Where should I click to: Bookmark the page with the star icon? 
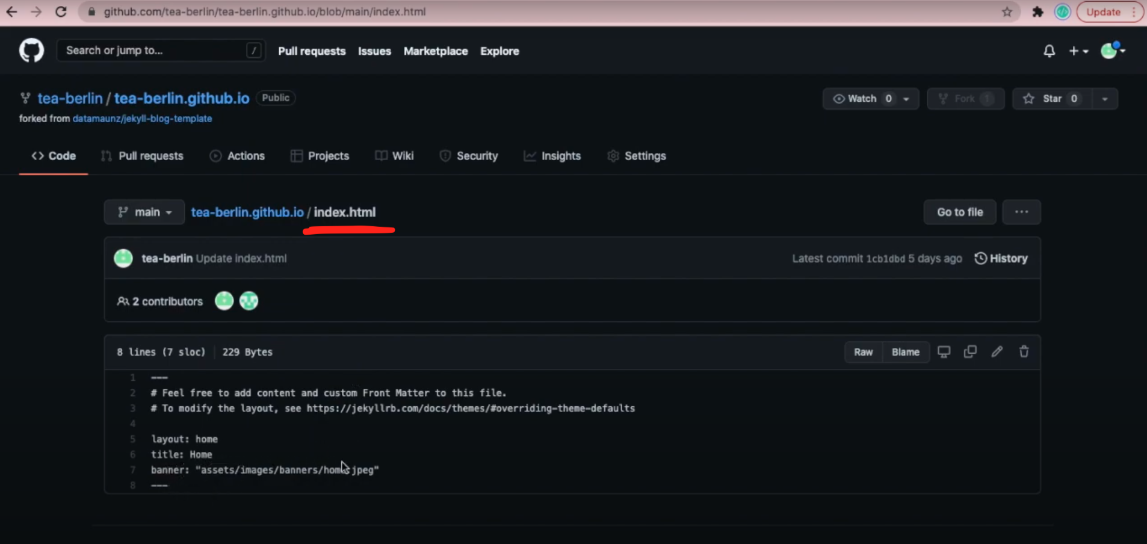(1007, 11)
